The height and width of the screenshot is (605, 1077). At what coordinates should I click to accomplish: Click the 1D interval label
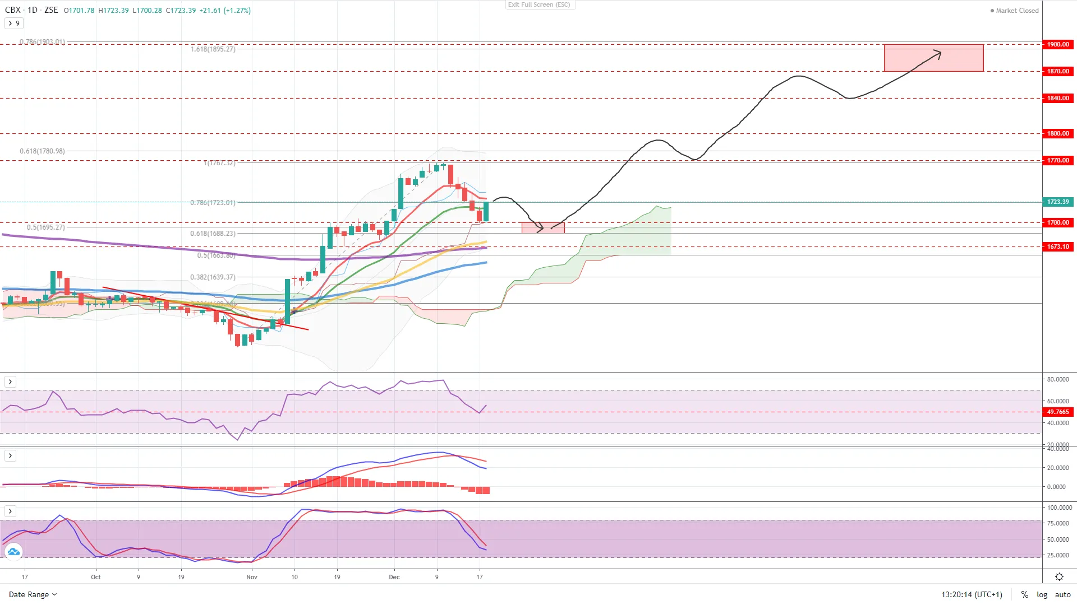click(33, 10)
